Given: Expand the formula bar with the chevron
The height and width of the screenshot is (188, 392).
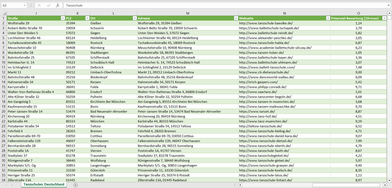Looking at the screenshot, I should pyautogui.click(x=389, y=5).
